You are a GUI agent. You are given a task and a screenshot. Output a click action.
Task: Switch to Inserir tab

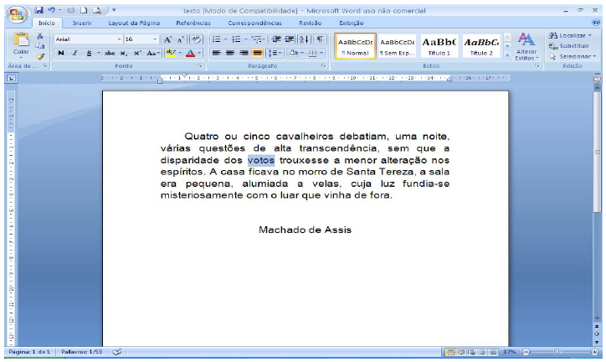coord(82,23)
